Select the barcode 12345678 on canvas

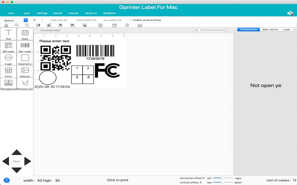coord(95,53)
